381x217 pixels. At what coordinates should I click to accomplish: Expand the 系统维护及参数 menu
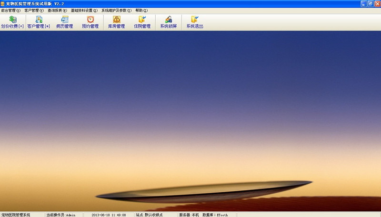pos(116,10)
